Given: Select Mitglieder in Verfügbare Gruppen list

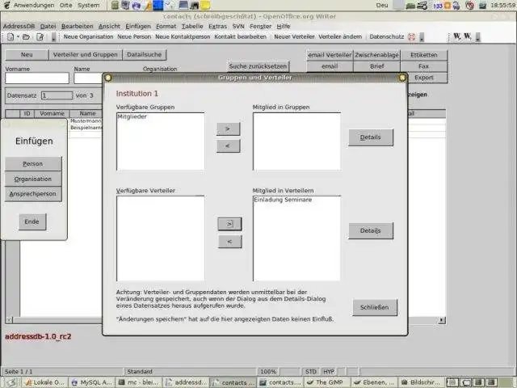Looking at the screenshot, I should [x=132, y=116].
